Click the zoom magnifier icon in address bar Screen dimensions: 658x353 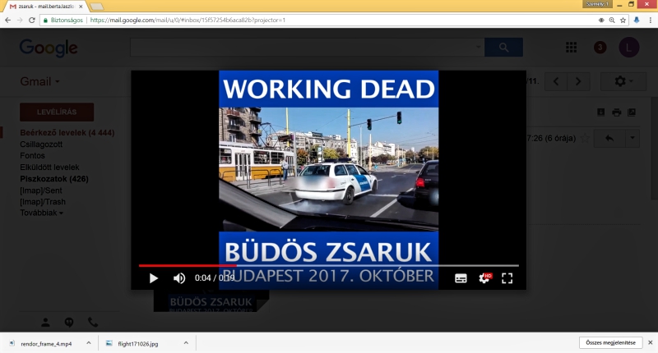[612, 20]
